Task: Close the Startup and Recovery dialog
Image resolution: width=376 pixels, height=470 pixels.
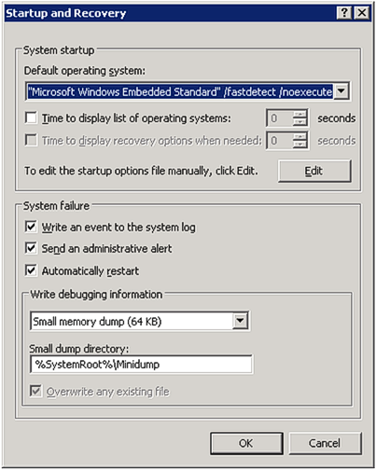Action: pyautogui.click(x=362, y=13)
